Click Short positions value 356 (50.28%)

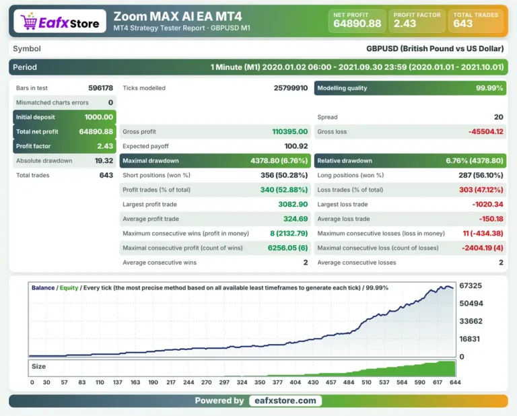pos(284,175)
